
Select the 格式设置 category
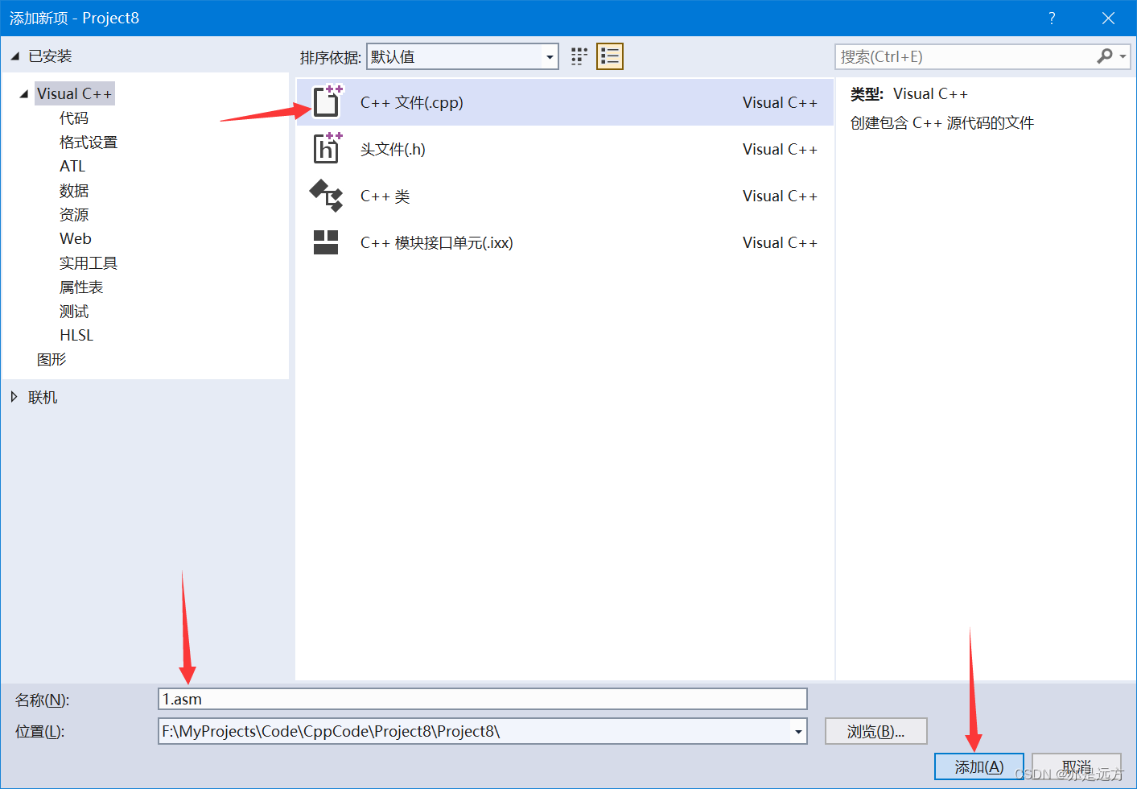pyautogui.click(x=89, y=143)
